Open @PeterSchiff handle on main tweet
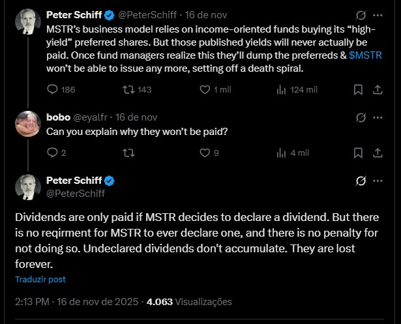The width and height of the screenshot is (401, 324). coord(76,193)
